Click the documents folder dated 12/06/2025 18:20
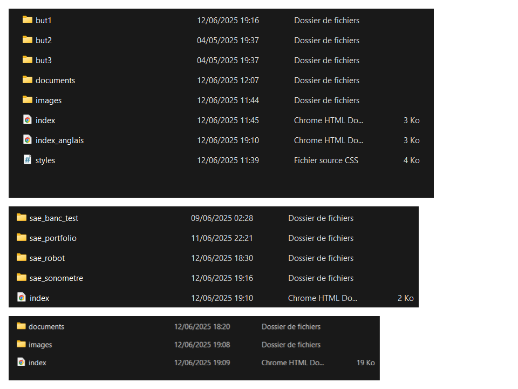Image resolution: width=518 pixels, height=389 pixels. point(46,327)
